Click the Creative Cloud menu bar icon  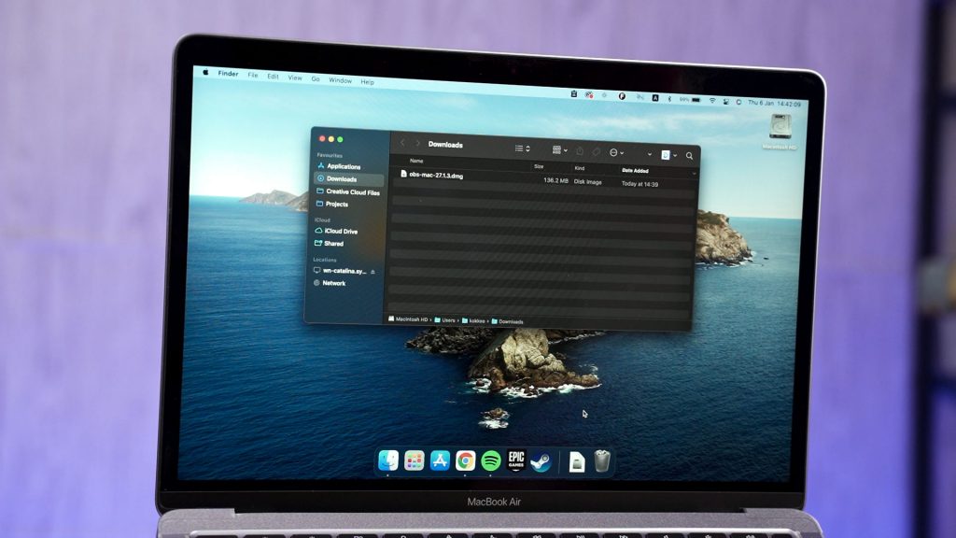coord(589,94)
